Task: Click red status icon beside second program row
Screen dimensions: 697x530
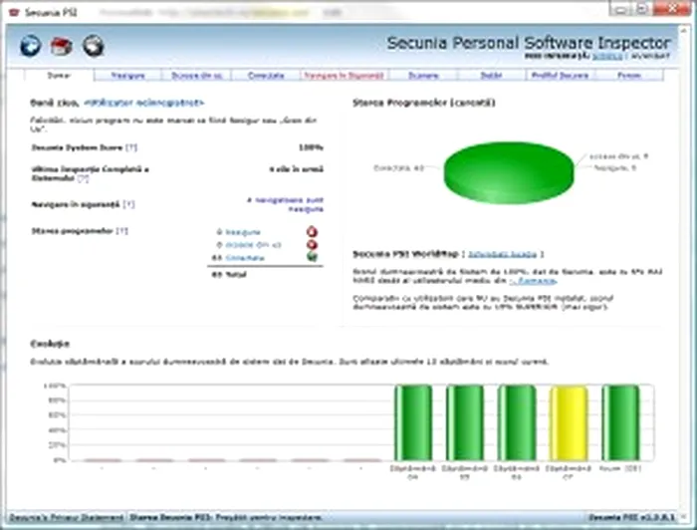Action: coord(312,244)
